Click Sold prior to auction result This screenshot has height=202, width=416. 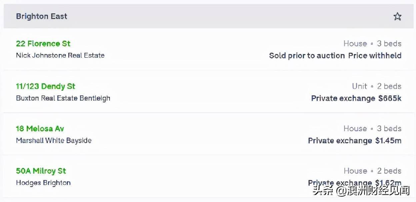pos(307,56)
